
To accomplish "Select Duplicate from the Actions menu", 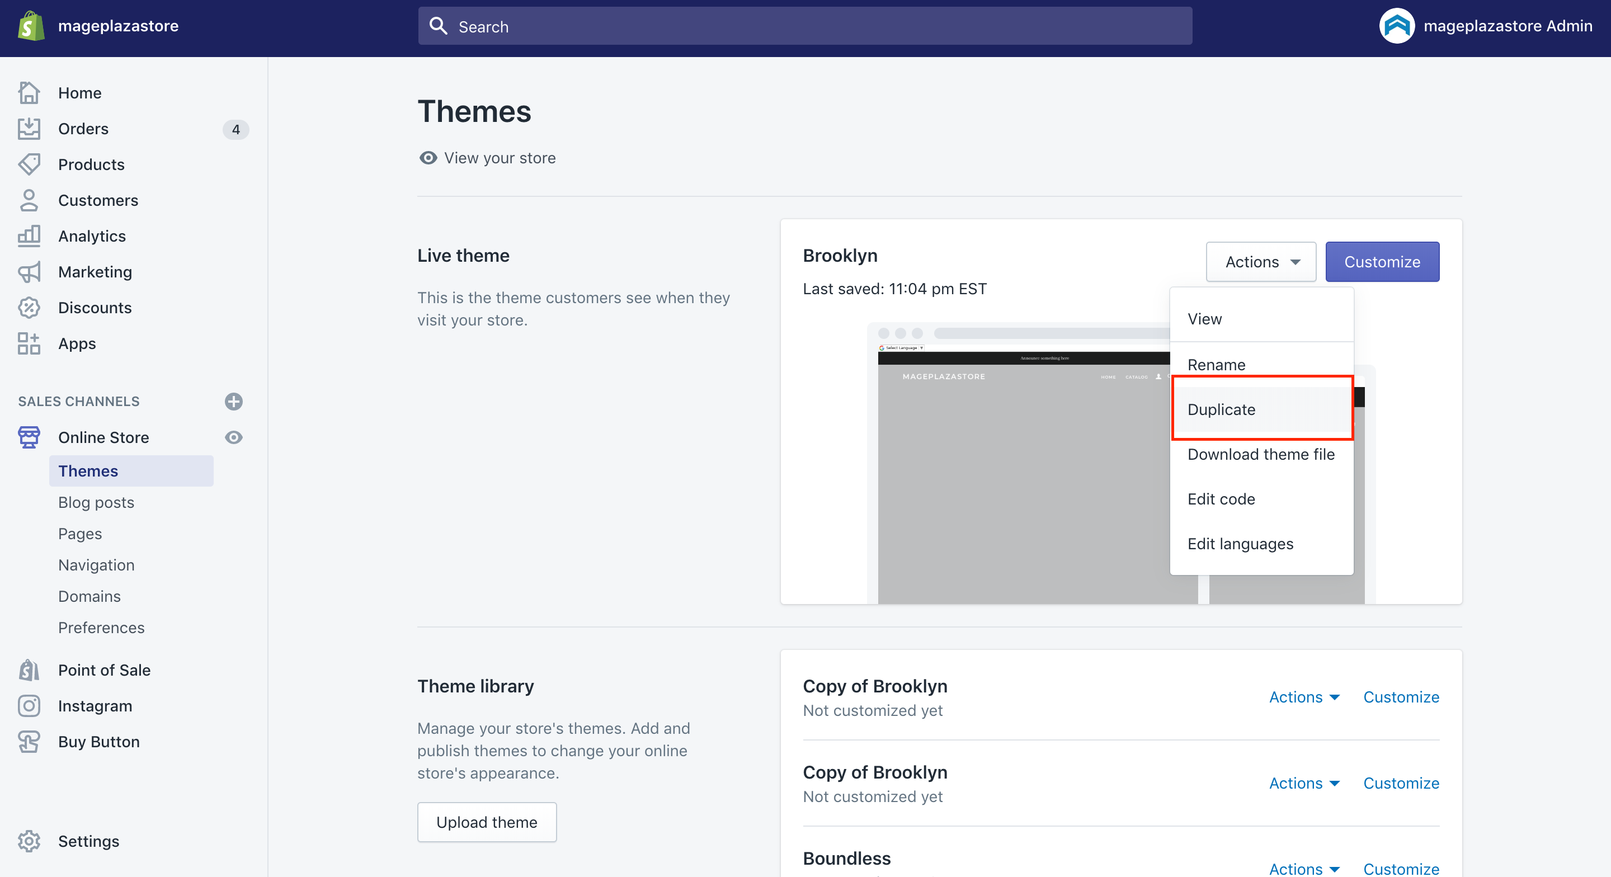I will click(1261, 408).
